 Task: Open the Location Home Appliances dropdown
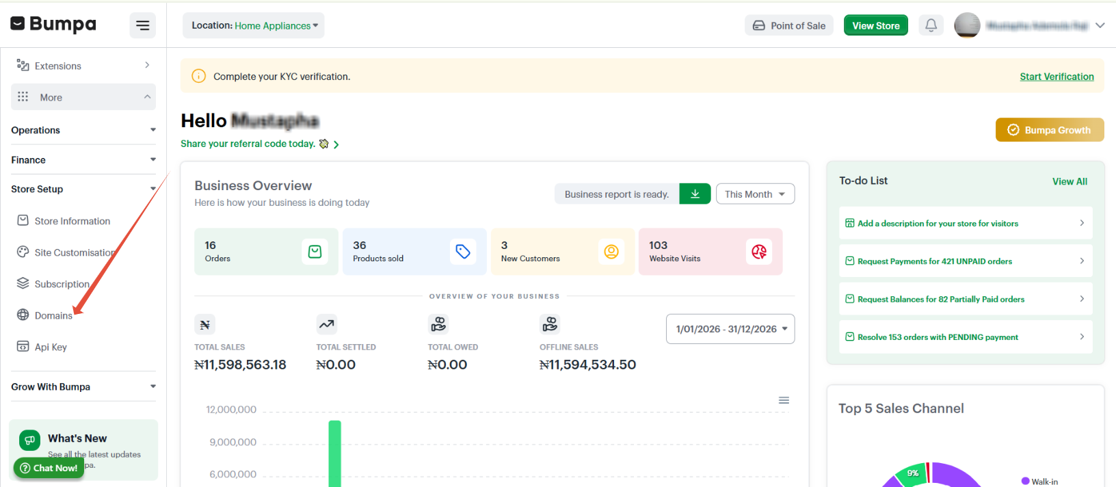click(254, 25)
